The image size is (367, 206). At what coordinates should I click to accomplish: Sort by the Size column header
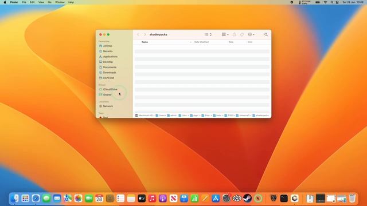click(231, 42)
